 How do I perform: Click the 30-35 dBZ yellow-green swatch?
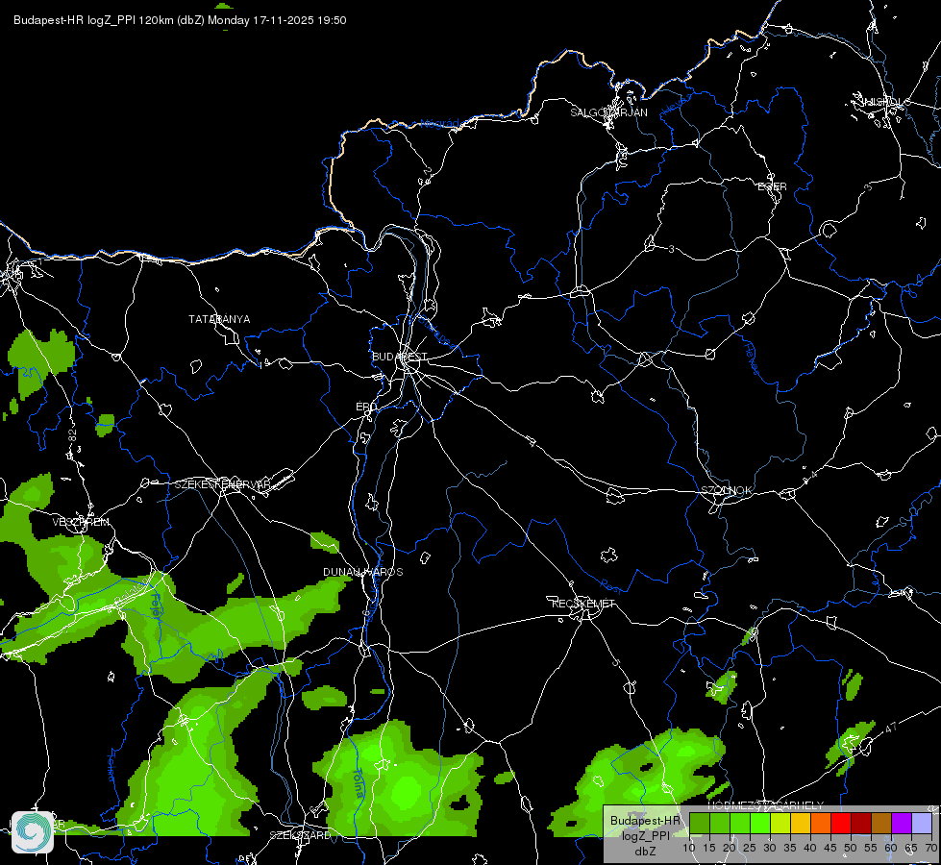click(x=780, y=823)
